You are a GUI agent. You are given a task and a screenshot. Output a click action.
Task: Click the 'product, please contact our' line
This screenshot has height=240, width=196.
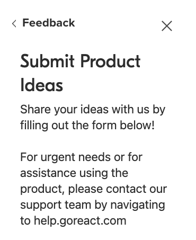pos(94,189)
